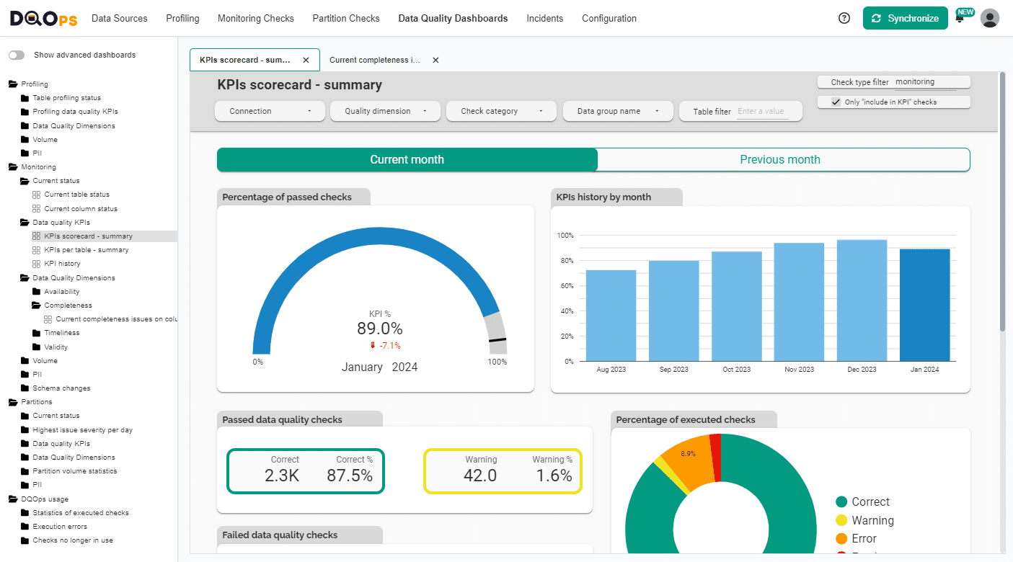Open the user profile avatar
Image resolution: width=1013 pixels, height=562 pixels.
point(990,19)
